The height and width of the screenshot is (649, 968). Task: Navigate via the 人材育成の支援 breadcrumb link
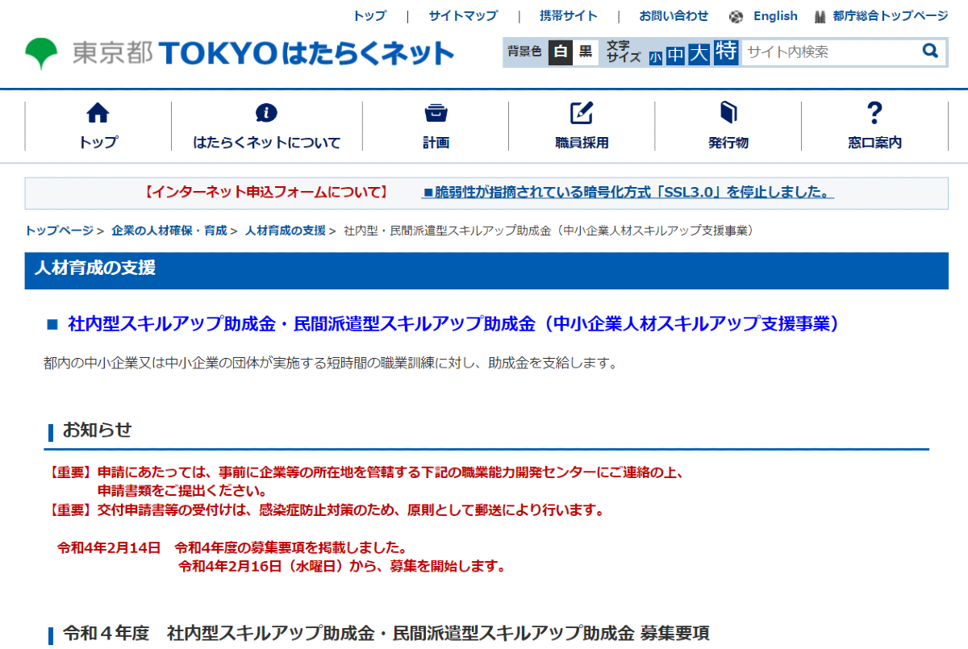coord(284,229)
